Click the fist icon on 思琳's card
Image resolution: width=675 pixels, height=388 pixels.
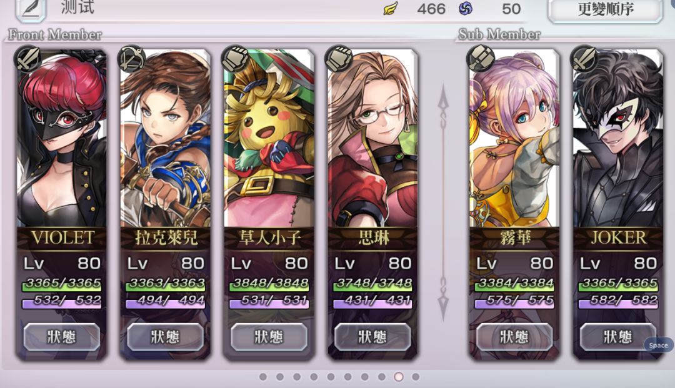point(339,59)
